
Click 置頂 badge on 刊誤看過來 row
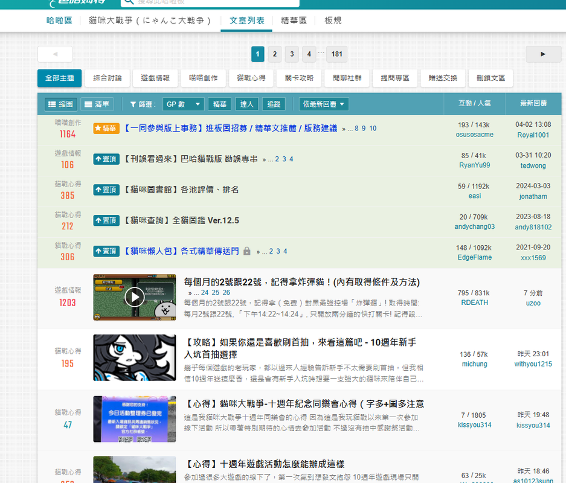pyautogui.click(x=106, y=159)
